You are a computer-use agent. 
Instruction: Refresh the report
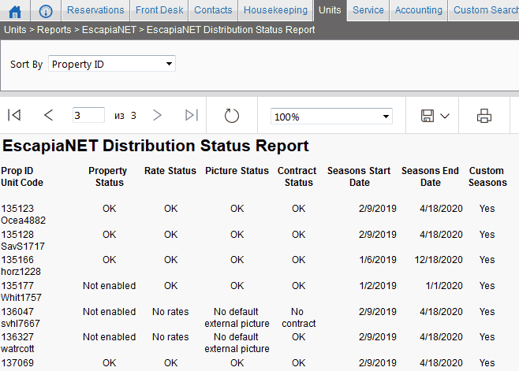click(x=232, y=116)
